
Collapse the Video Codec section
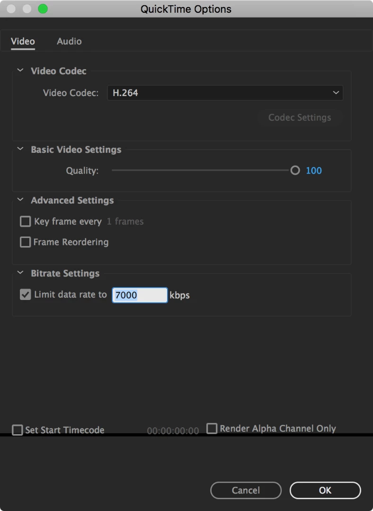[20, 70]
